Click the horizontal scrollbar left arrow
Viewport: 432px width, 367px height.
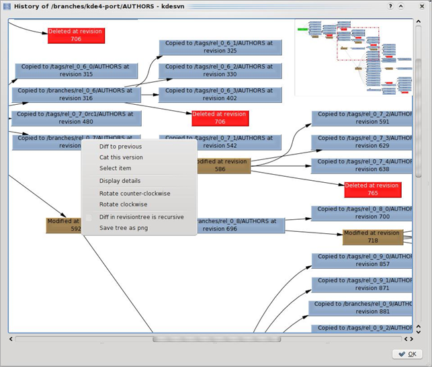(x=11, y=339)
